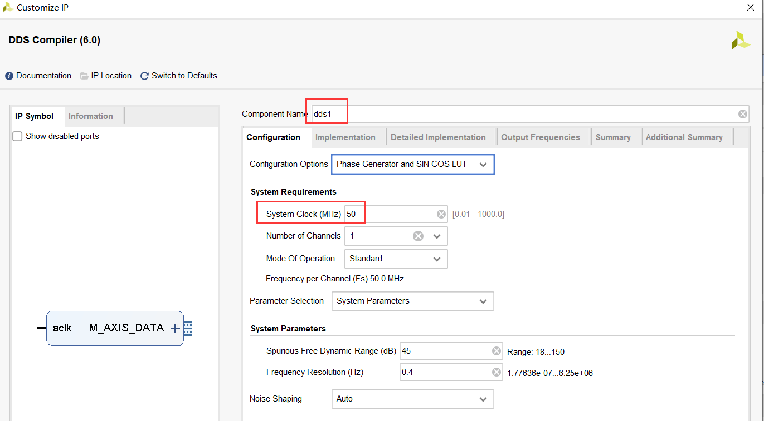Enable Show disabled ports checkbox
The width and height of the screenshot is (764, 421).
[x=18, y=136]
